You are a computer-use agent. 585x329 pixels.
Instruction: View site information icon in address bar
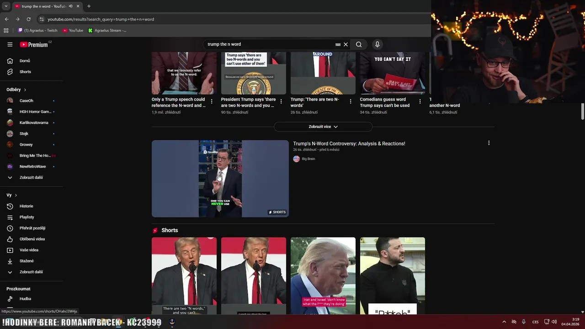[42, 19]
